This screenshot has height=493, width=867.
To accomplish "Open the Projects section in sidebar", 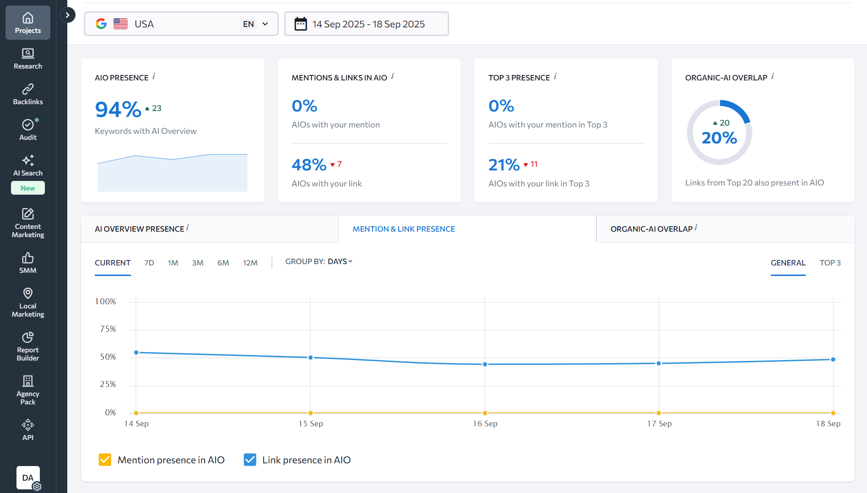I will pos(28,23).
